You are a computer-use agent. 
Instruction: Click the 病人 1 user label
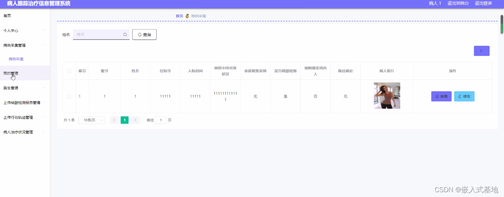click(x=435, y=3)
